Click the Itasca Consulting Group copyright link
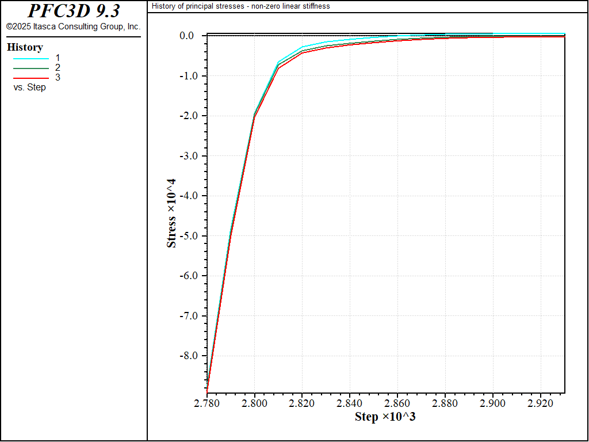This screenshot has height=442, width=589. [74, 26]
